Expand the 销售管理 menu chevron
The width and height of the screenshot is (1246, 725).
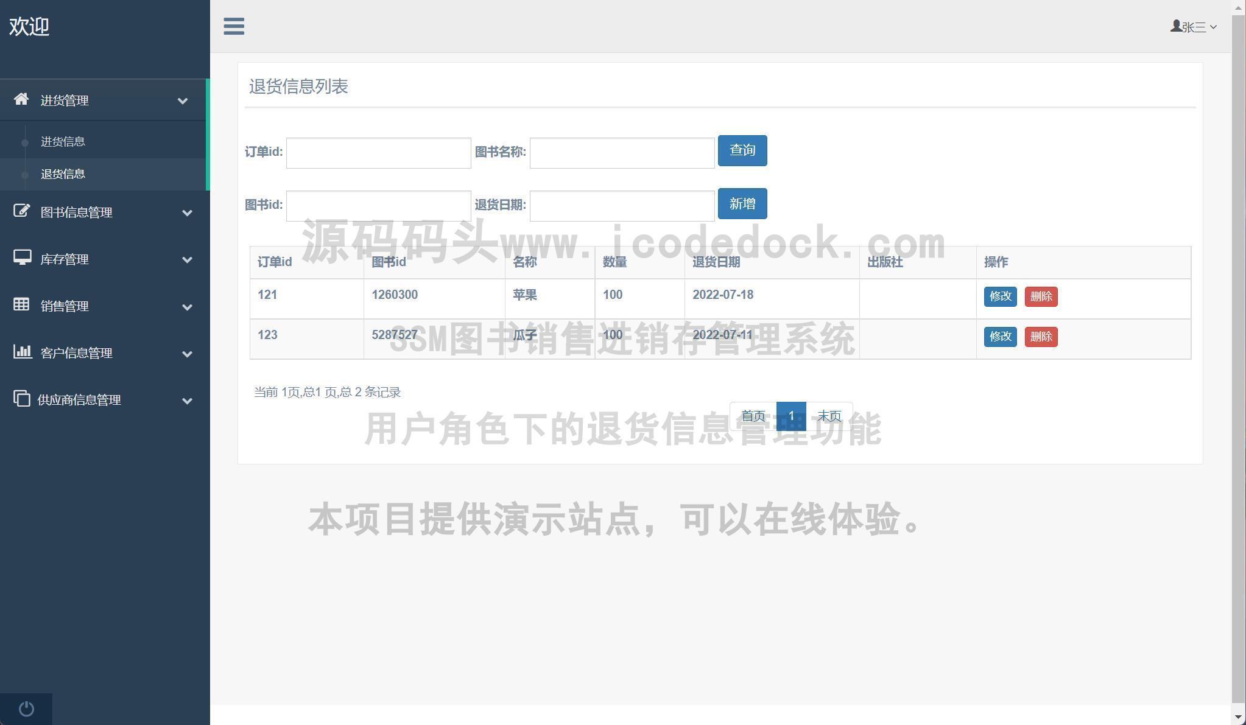coord(188,307)
